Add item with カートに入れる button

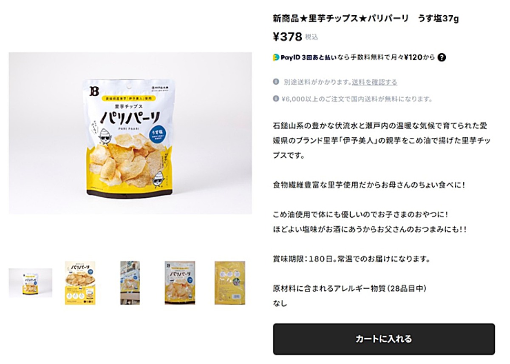384,339
